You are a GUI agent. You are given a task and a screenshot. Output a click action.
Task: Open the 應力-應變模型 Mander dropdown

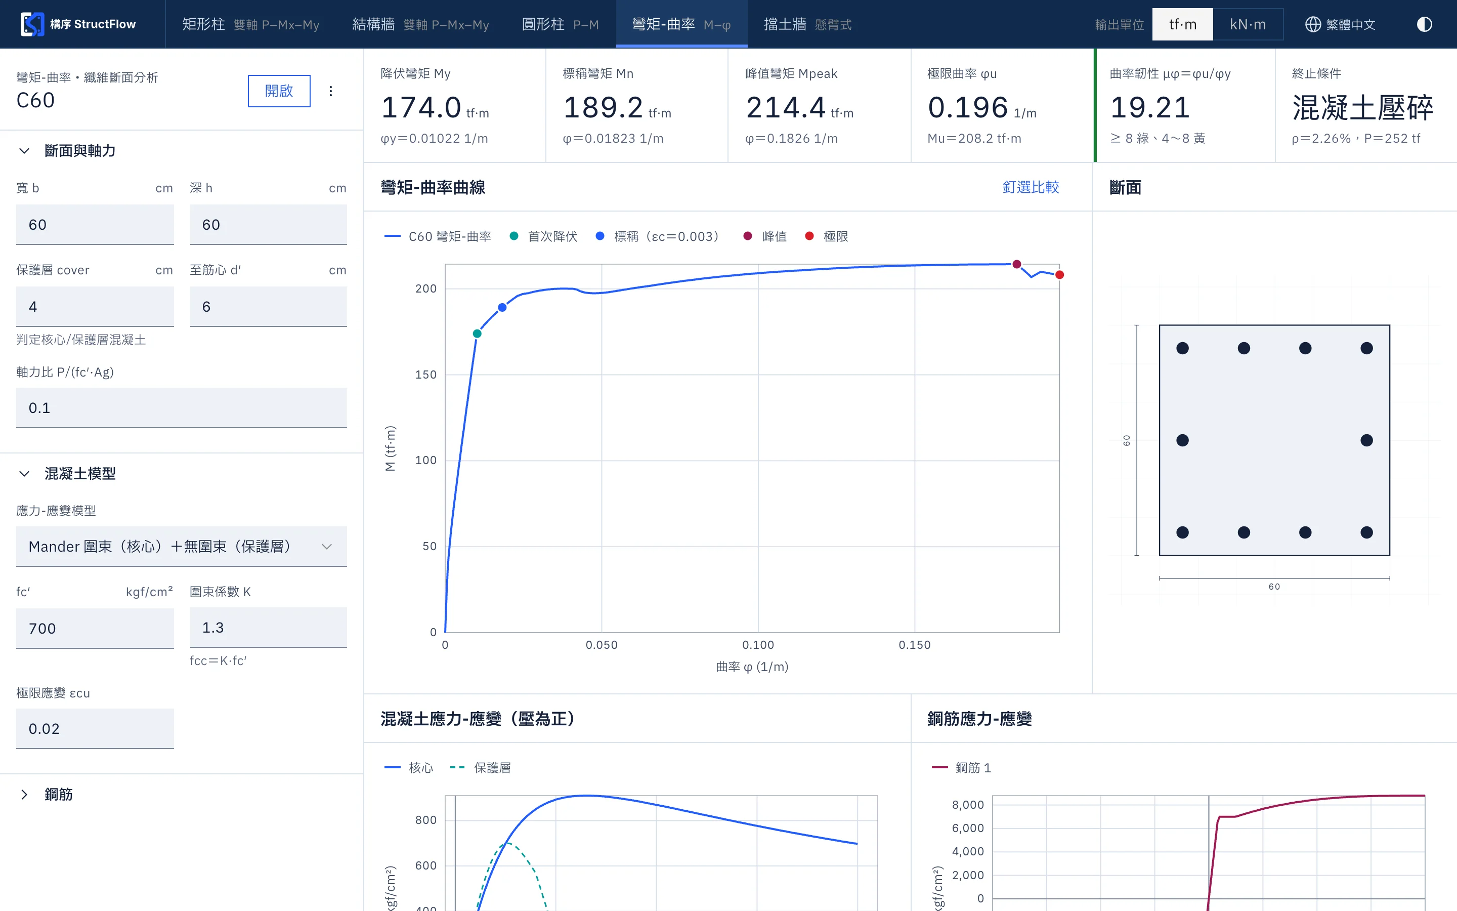(181, 546)
